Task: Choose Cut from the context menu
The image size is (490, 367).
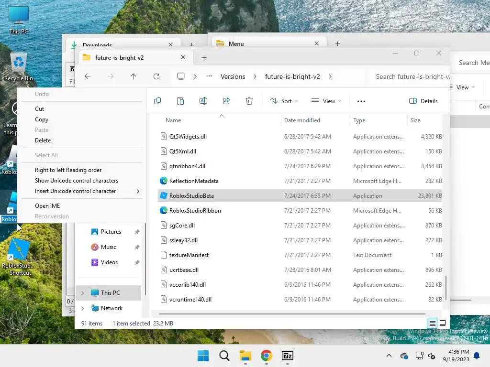Action: pos(81,109)
